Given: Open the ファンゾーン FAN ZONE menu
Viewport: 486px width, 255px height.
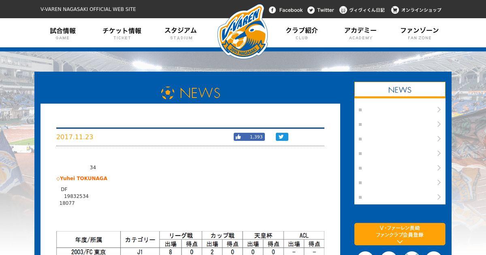Looking at the screenshot, I should [x=420, y=33].
